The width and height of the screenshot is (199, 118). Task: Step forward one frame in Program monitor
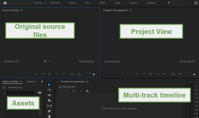pos(158,74)
